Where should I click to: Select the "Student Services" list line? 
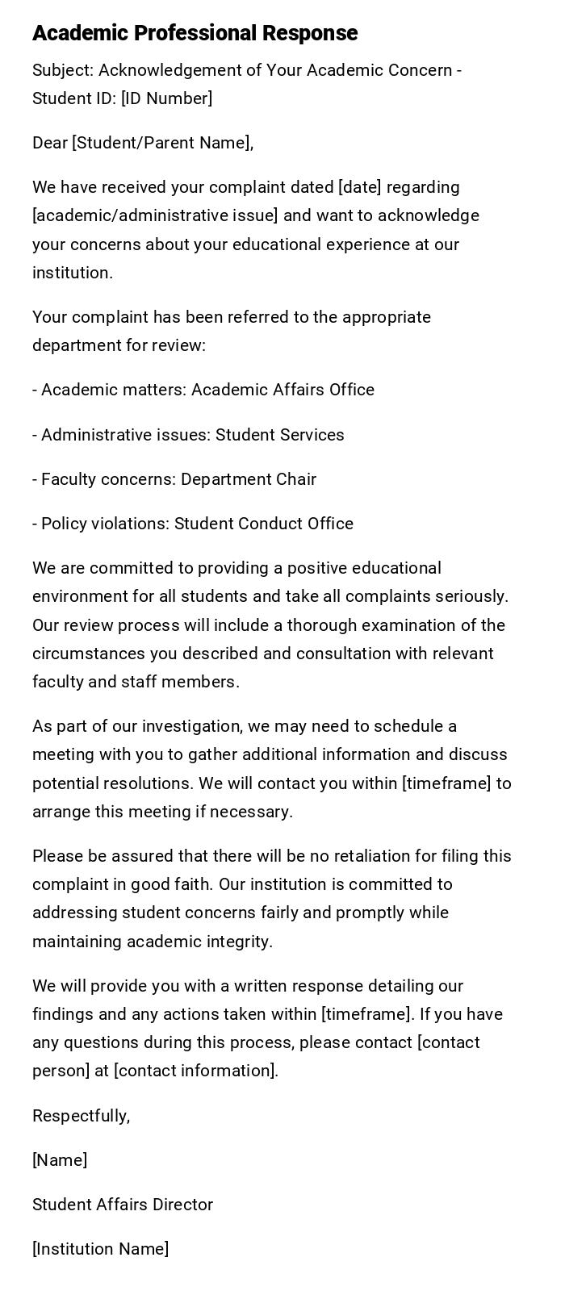click(188, 435)
